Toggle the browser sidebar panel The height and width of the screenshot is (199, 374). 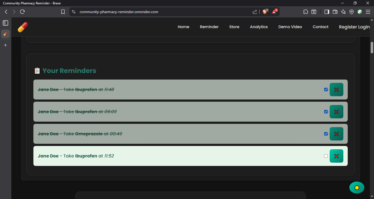[x=327, y=12]
